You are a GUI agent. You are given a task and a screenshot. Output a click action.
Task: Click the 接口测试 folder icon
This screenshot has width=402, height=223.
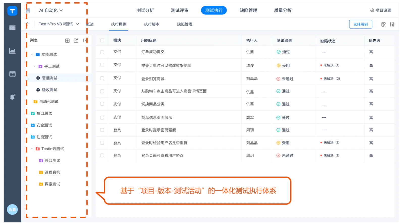pyautogui.click(x=33, y=113)
